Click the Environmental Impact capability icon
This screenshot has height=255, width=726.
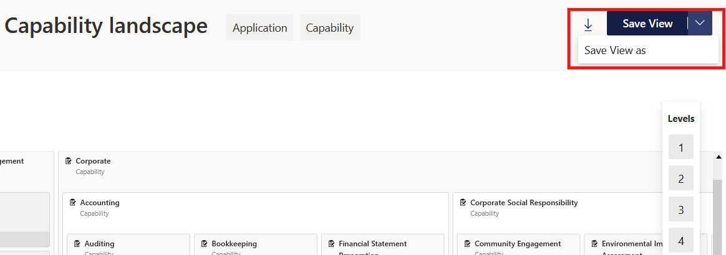[594, 244]
